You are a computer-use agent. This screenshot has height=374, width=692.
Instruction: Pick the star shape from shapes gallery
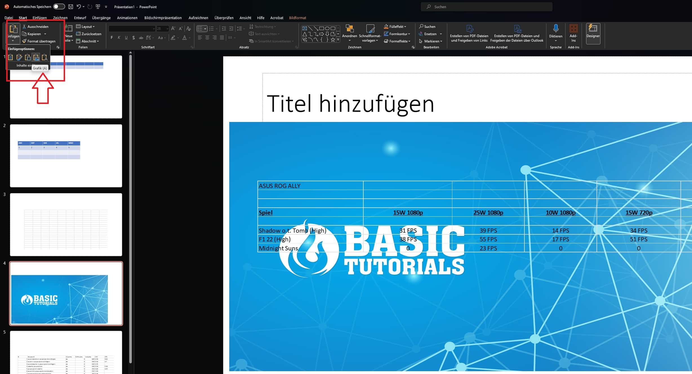tap(333, 40)
